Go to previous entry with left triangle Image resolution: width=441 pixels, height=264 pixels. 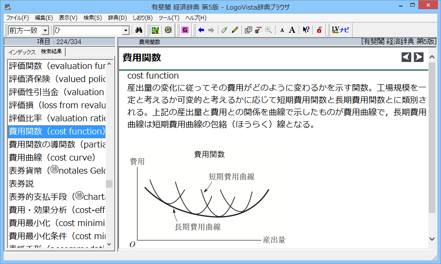pos(406,57)
